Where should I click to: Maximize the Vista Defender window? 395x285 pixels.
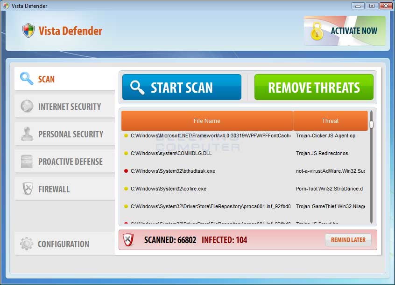[x=372, y=6]
